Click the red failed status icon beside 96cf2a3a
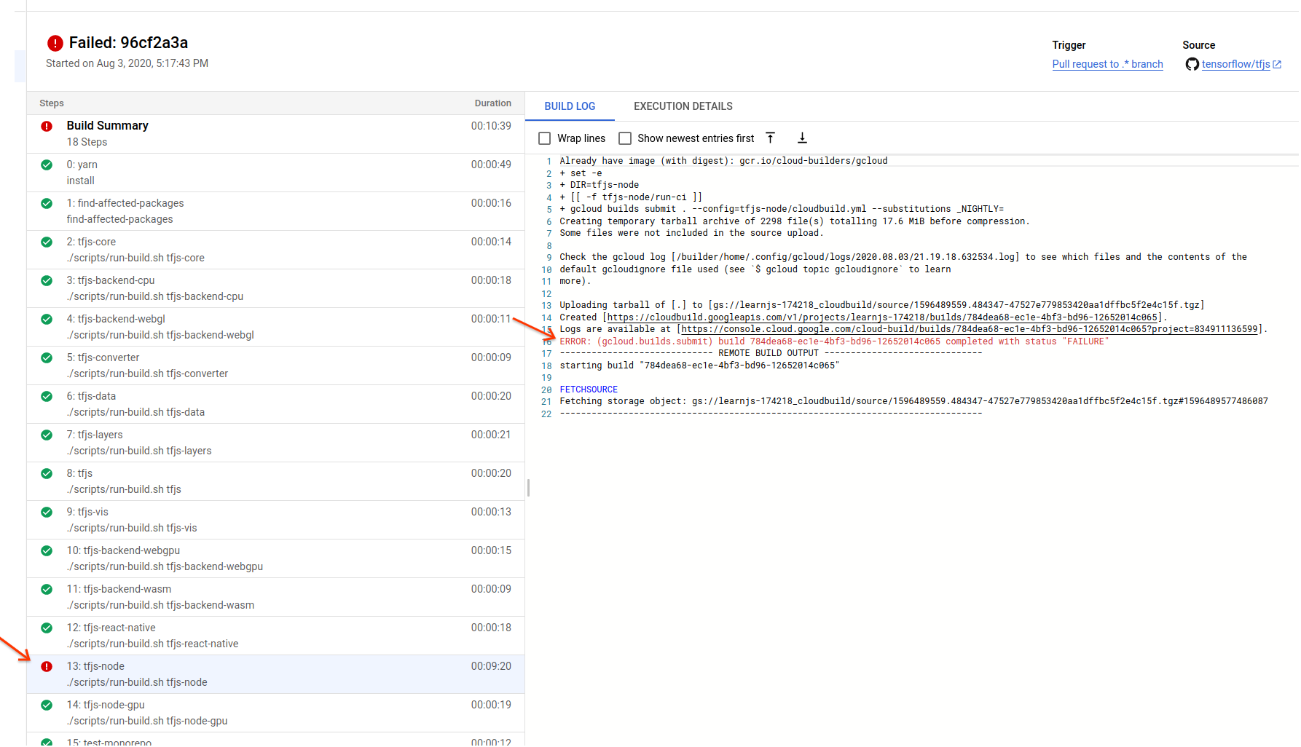1301x747 pixels. [x=55, y=43]
